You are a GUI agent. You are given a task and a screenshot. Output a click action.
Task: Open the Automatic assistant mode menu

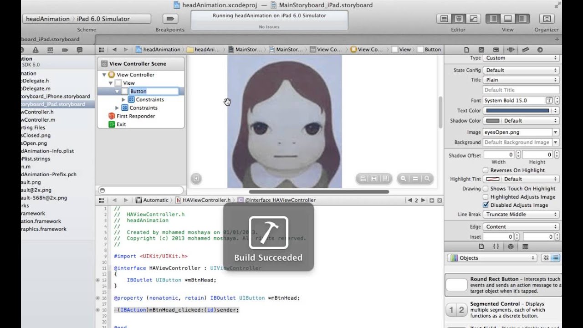pyautogui.click(x=152, y=200)
